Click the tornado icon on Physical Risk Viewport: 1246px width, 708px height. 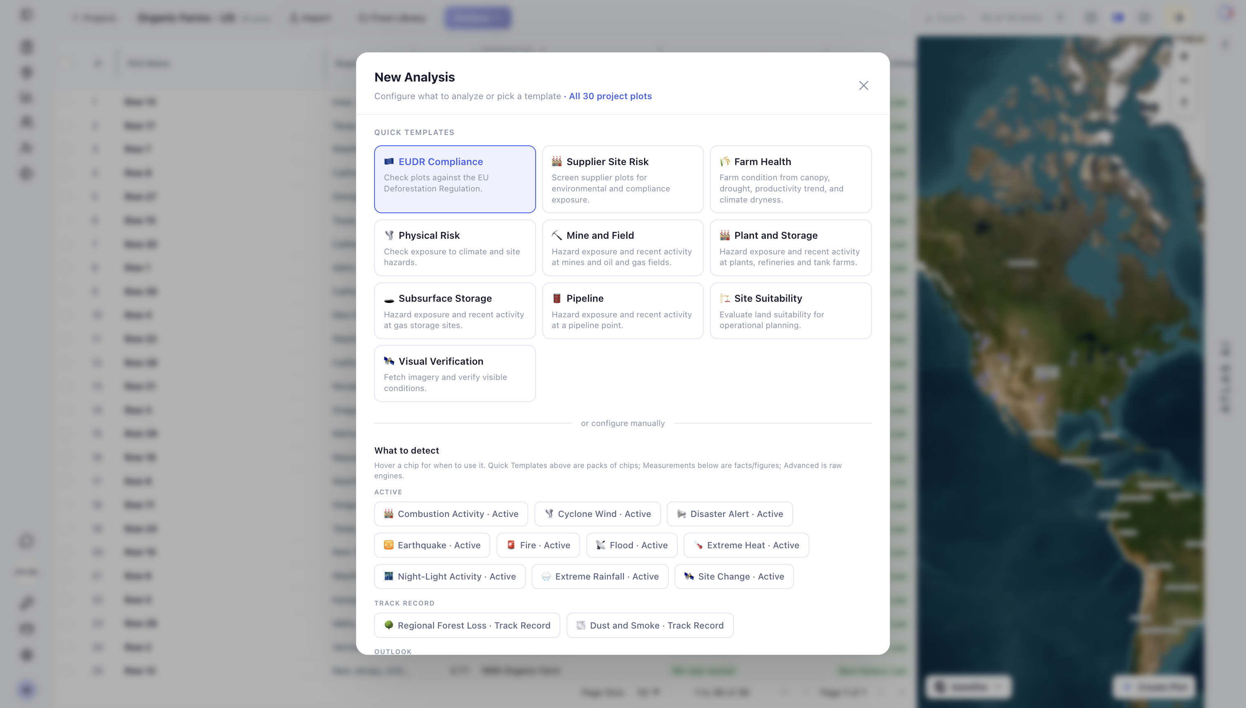(x=389, y=235)
